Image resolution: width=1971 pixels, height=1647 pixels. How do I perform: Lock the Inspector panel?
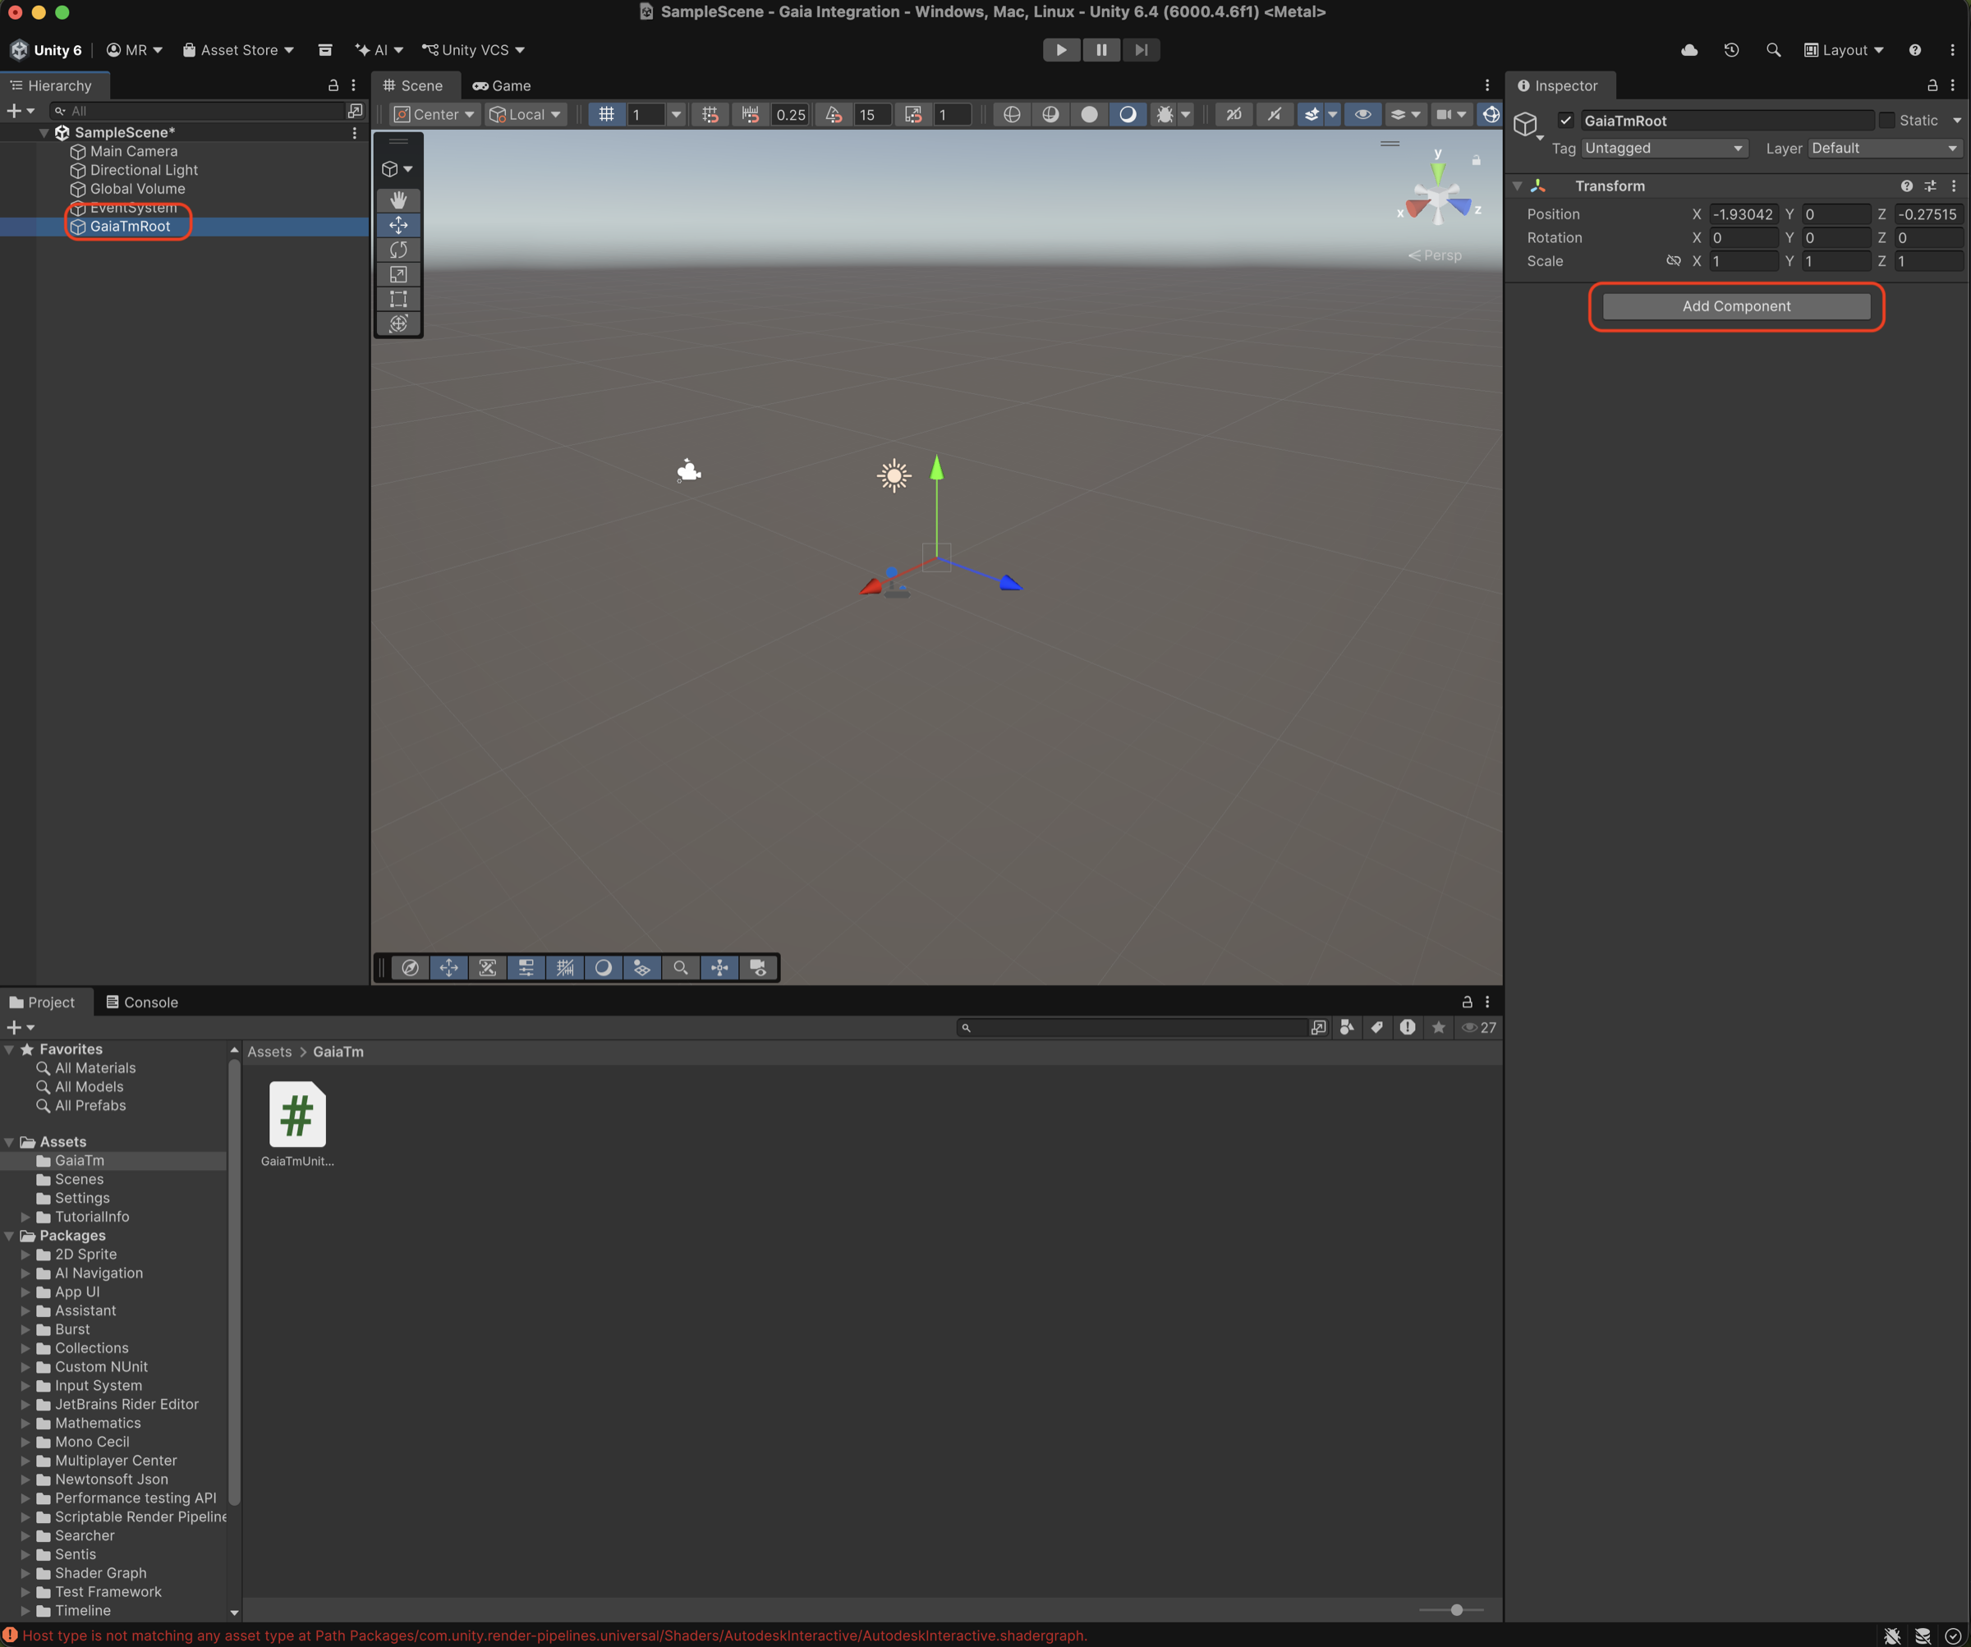tap(1932, 85)
